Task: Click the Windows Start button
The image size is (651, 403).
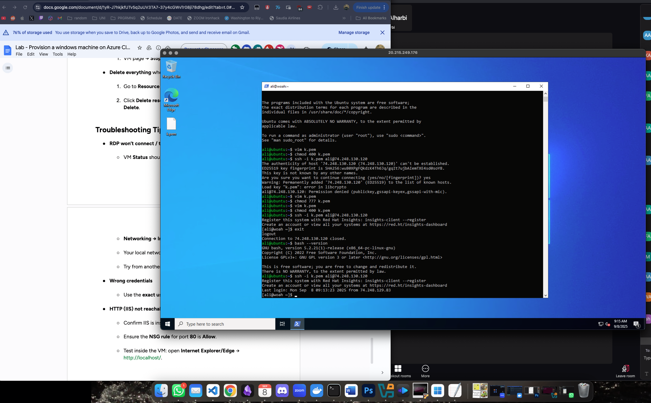Action: tap(168, 324)
